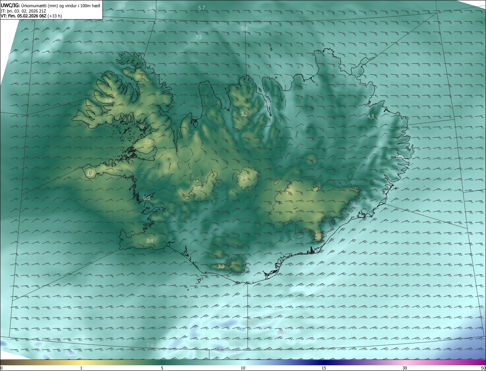Click the 4.5 value label on map
Screen dimensions: 486x371
tap(371, 117)
